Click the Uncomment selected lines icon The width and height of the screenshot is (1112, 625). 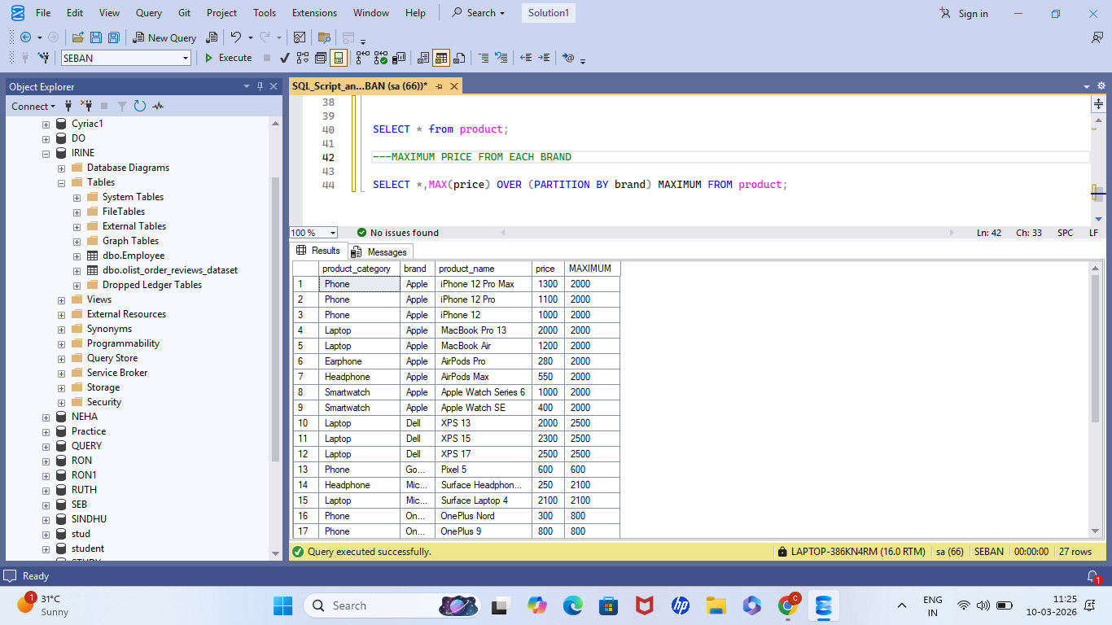(501, 58)
